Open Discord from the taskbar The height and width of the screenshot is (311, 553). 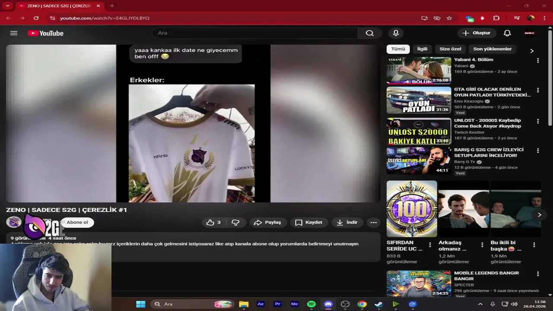tap(328, 304)
